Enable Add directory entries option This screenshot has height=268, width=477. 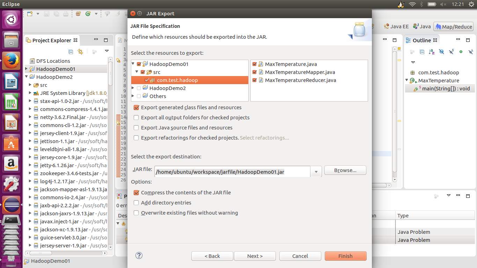137,203
